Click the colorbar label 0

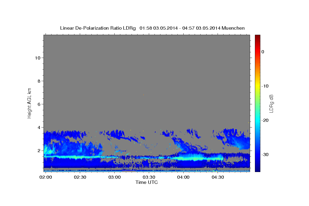263,52
